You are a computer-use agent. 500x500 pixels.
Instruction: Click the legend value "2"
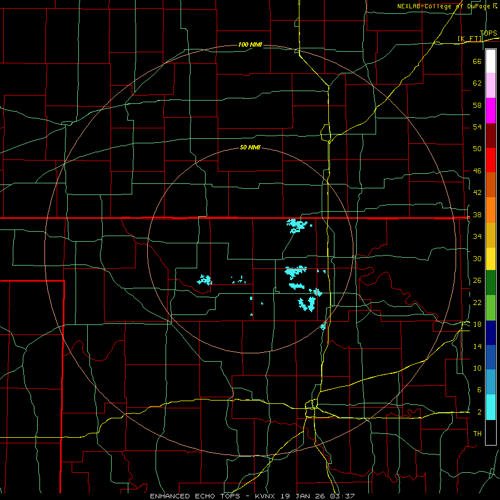pos(479,412)
